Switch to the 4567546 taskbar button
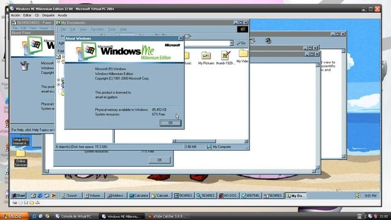The height and width of the screenshot is (220, 391). coord(251,196)
